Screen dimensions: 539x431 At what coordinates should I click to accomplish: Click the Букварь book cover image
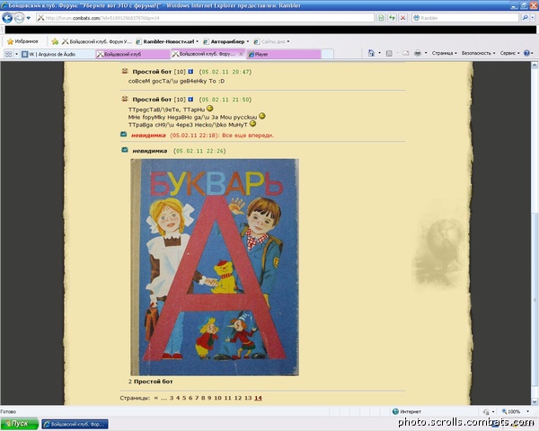215,267
